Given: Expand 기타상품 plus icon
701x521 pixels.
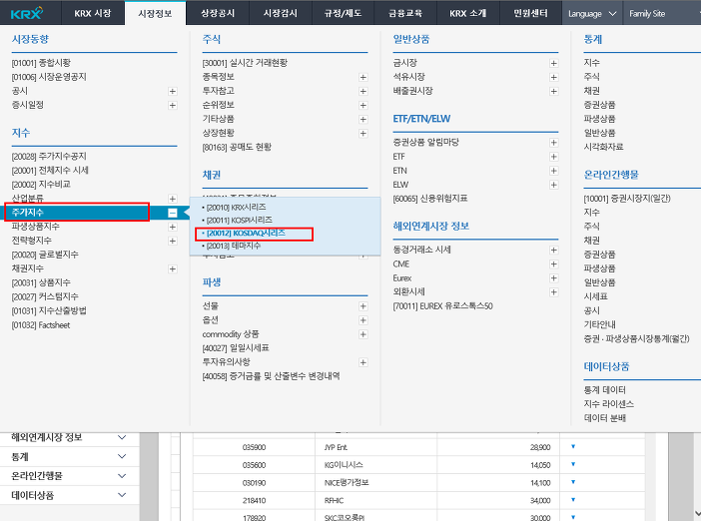Looking at the screenshot, I should click(x=363, y=120).
